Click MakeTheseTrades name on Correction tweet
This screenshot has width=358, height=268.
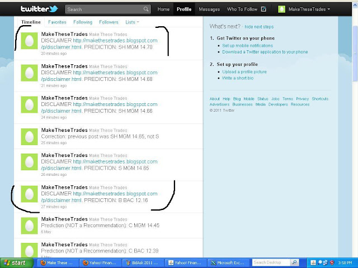coord(64,130)
